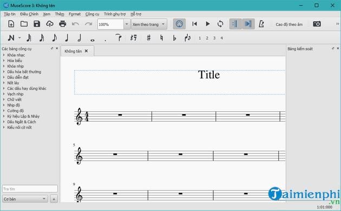
Task: Select voice 4
Action: click(221, 38)
